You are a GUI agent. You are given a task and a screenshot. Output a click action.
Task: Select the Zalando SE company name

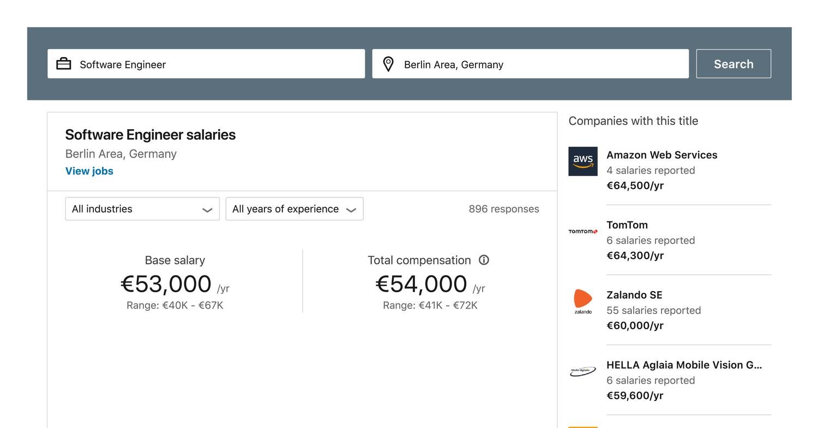click(634, 295)
